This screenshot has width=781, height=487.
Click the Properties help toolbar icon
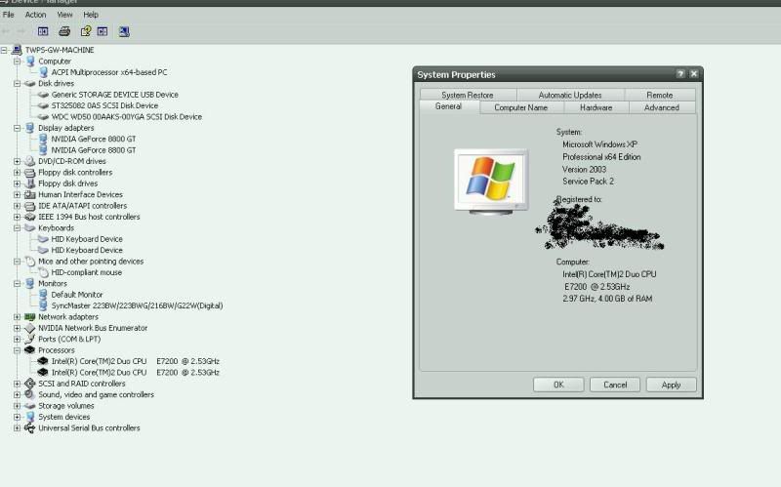[x=86, y=32]
